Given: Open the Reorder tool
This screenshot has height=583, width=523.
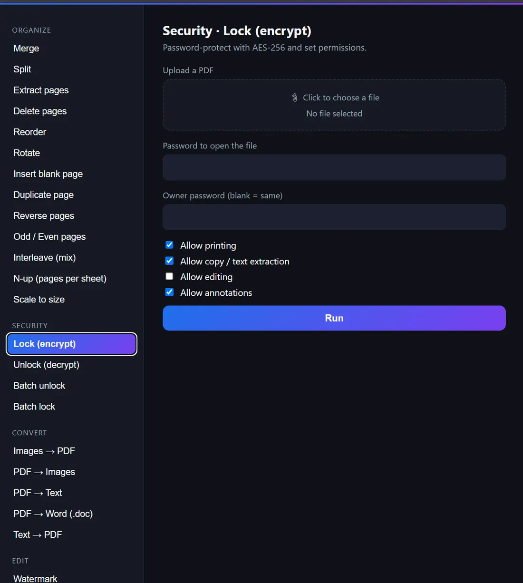Looking at the screenshot, I should click(x=71, y=132).
